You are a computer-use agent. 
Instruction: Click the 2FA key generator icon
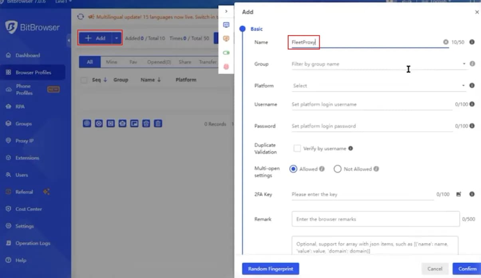(459, 194)
